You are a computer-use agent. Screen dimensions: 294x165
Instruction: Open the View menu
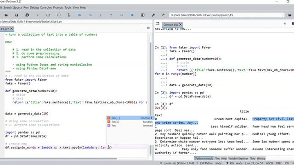(x=75, y=7)
